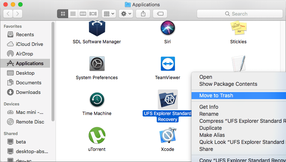Click the "SDL Software Manager" label
The width and height of the screenshot is (286, 162).
[97, 42]
